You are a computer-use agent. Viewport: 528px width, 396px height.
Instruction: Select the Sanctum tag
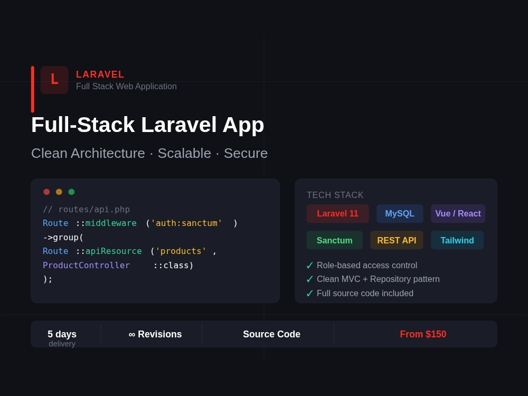(x=334, y=240)
